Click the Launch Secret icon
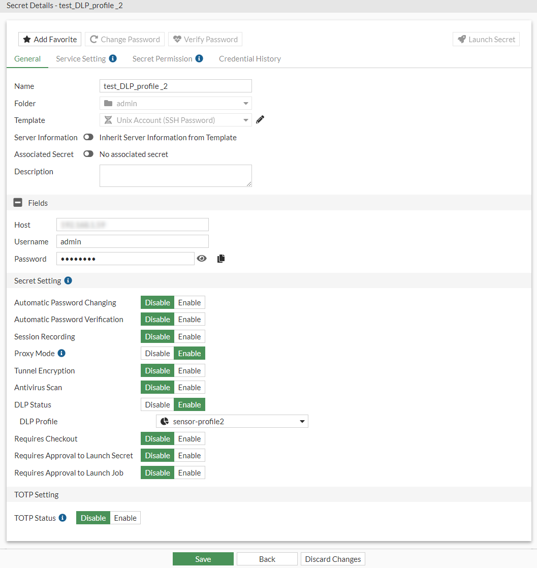Screen dimensions: 537x568 click(462, 39)
